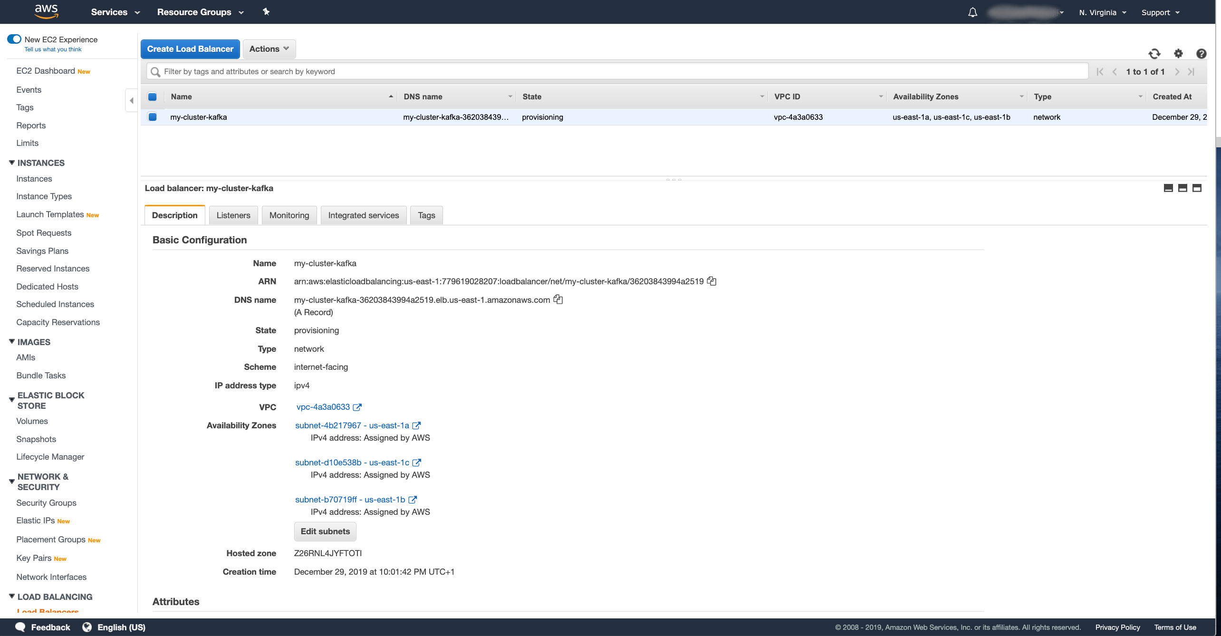Image resolution: width=1221 pixels, height=636 pixels.
Task: Click Create Load Balancer button
Action: click(x=190, y=49)
